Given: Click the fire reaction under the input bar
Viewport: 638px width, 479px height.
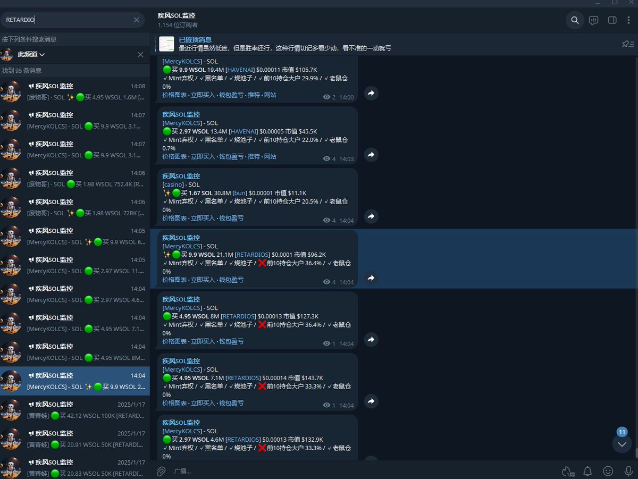Looking at the screenshot, I should 567,470.
